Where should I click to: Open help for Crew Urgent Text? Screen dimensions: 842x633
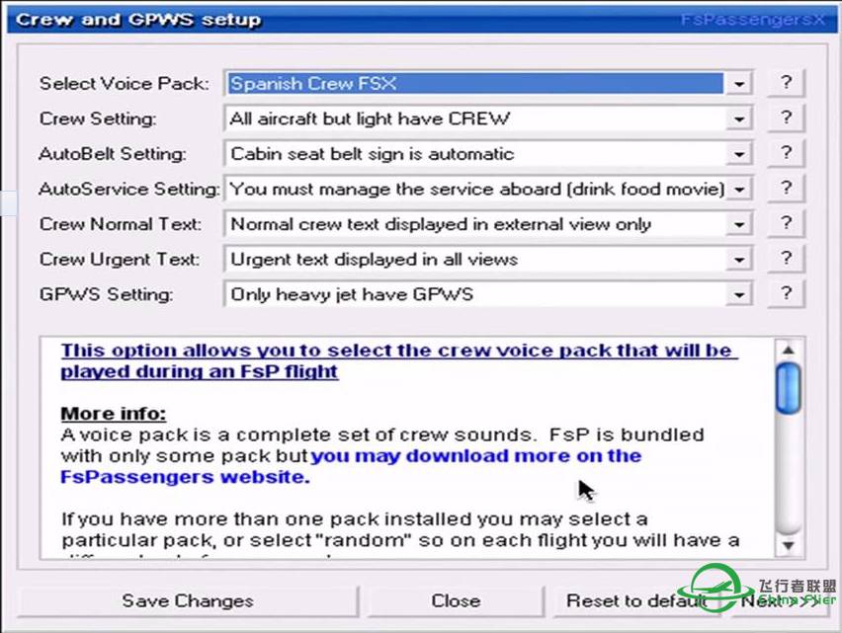786,259
